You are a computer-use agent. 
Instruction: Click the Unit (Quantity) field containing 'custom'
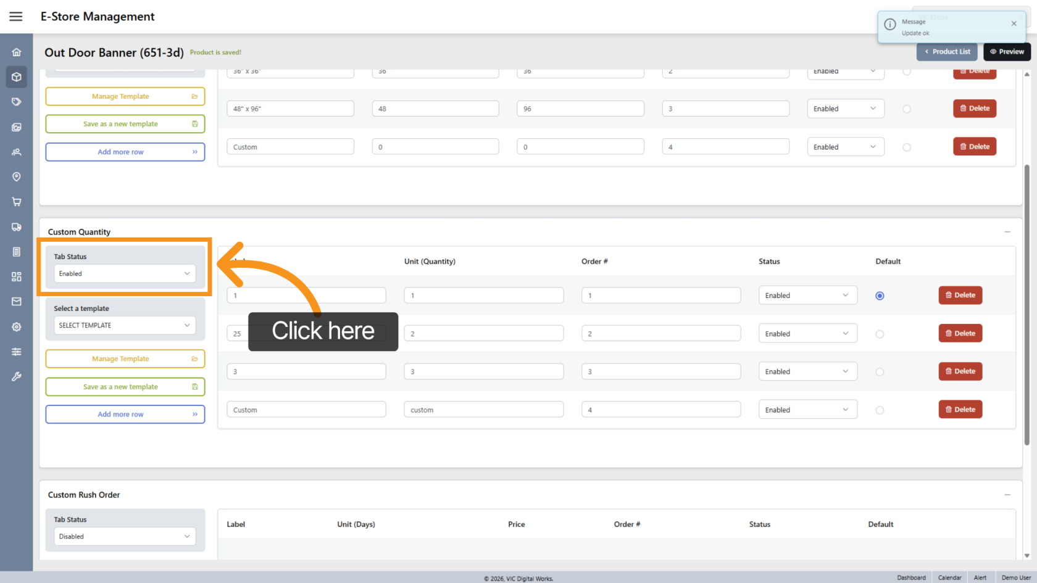pyautogui.click(x=483, y=410)
